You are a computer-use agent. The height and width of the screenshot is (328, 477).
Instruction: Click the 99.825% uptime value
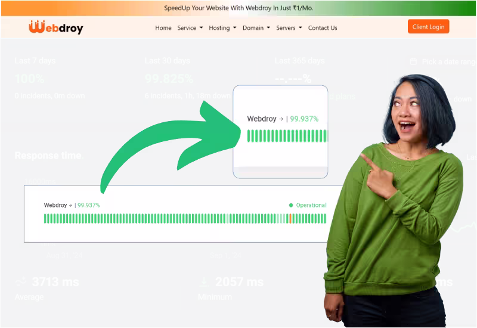click(169, 79)
